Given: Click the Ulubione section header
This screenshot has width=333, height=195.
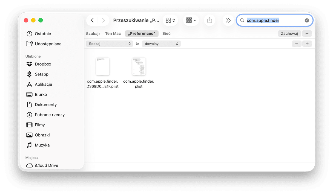Looking at the screenshot, I should 33,56.
